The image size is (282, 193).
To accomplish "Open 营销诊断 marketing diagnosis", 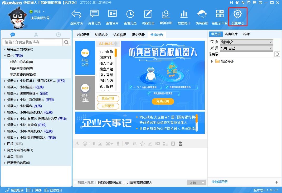I will click(166, 16).
